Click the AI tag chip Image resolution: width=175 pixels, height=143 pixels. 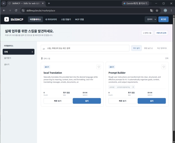pos(133,87)
